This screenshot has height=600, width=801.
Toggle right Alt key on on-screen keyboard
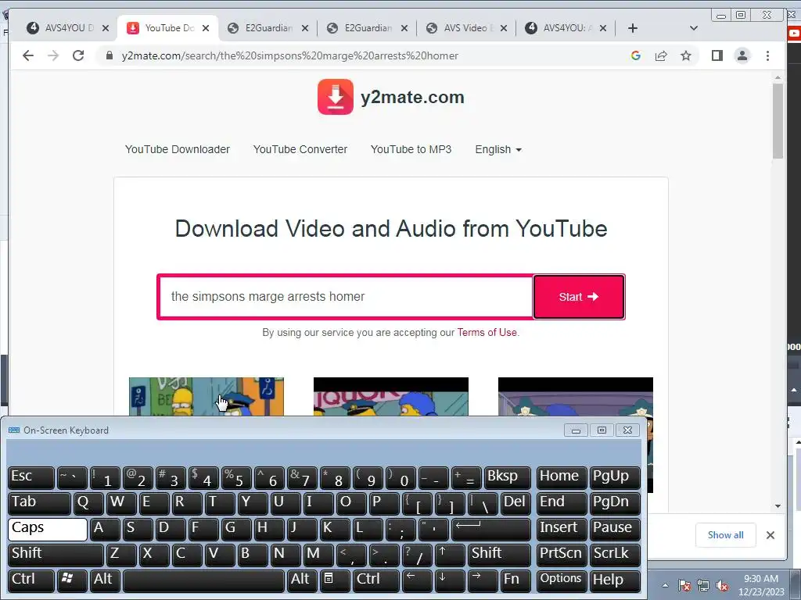click(303, 580)
